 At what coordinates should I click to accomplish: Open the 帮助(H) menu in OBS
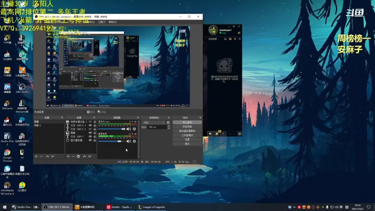[x=112, y=22]
